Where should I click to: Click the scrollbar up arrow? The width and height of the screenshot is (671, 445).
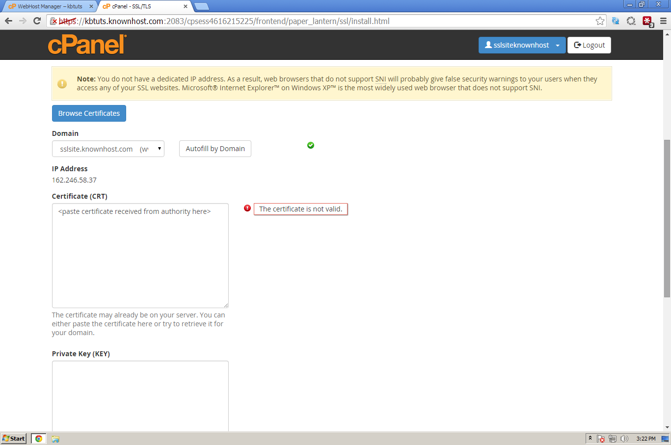click(667, 34)
